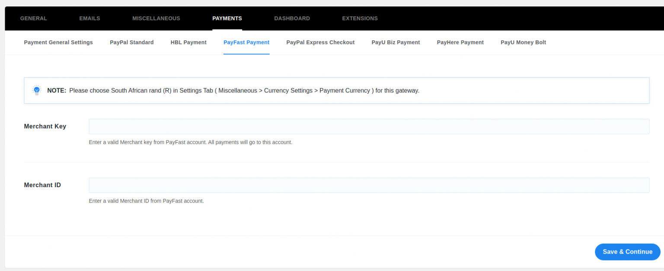Open the PayHere Payment tab
Screen dimensions: 664x271
460,42
